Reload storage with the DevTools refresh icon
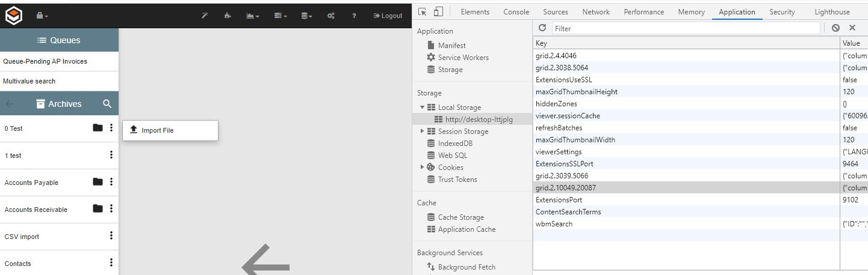Viewport: 868px width, 275px height. (x=542, y=28)
